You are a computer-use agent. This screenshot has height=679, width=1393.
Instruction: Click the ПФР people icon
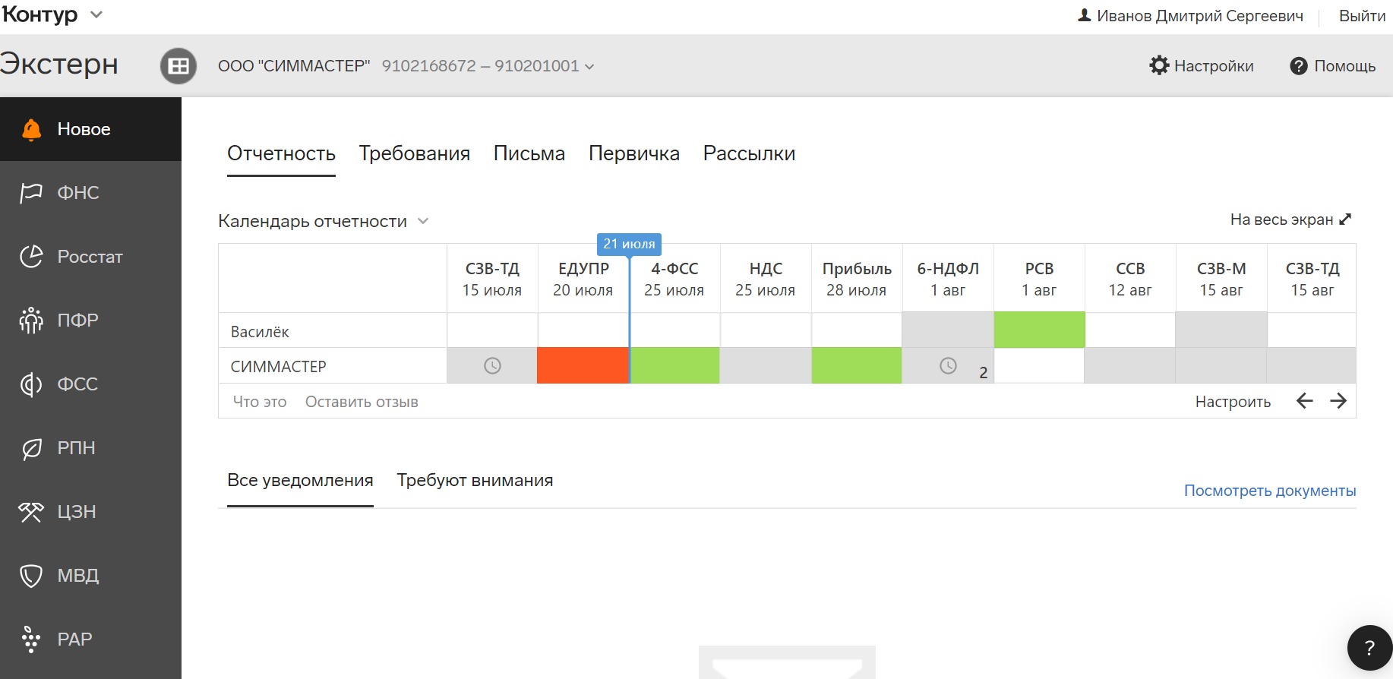coord(31,321)
